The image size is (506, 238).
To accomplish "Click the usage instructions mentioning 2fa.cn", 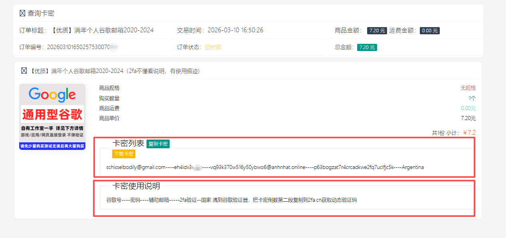I will (231, 200).
